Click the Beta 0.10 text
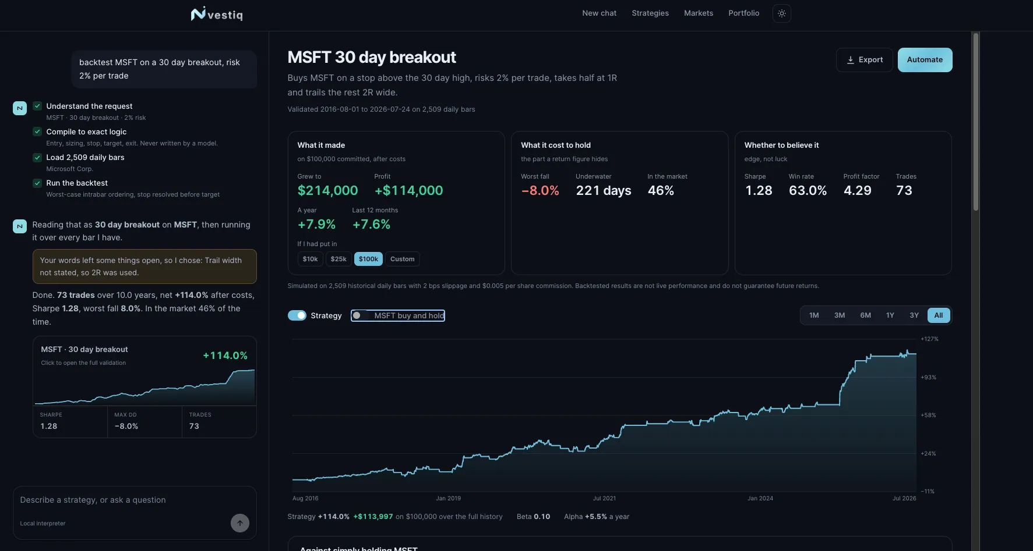The image size is (1033, 551). 533,517
